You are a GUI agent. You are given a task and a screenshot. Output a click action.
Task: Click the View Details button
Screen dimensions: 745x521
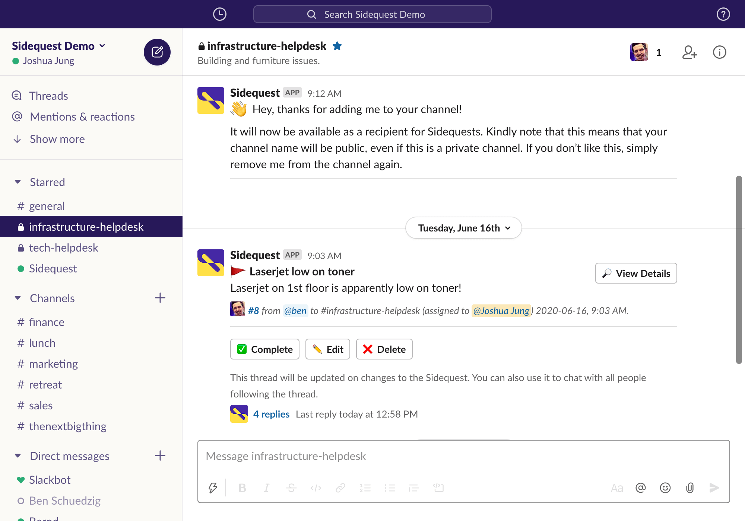636,273
